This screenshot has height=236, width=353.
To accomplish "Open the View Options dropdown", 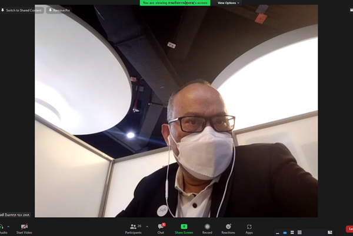I will coord(228,3).
